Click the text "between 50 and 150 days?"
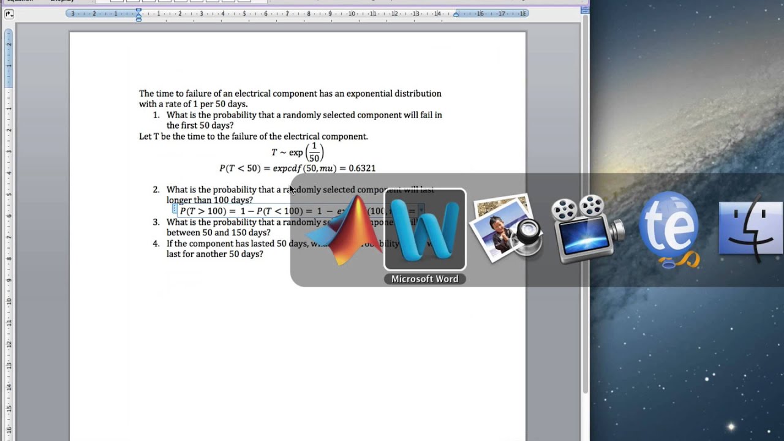Image resolution: width=784 pixels, height=441 pixels. [x=219, y=233]
